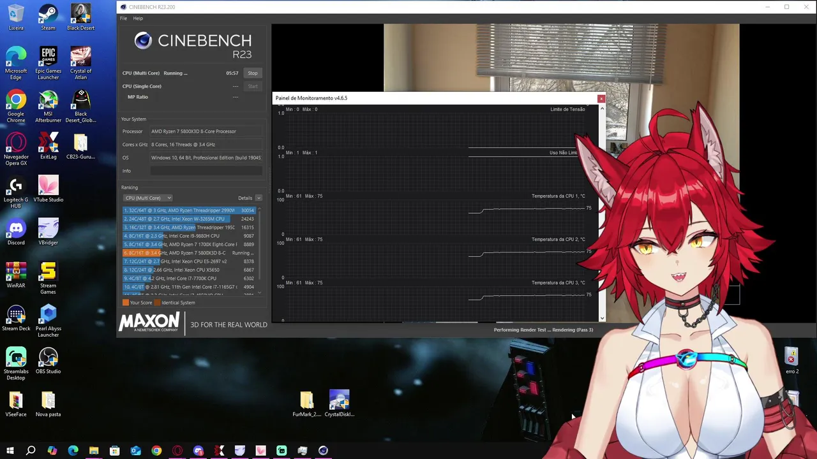
Task: Launch VTube Studio desktop icon
Action: 48,189
